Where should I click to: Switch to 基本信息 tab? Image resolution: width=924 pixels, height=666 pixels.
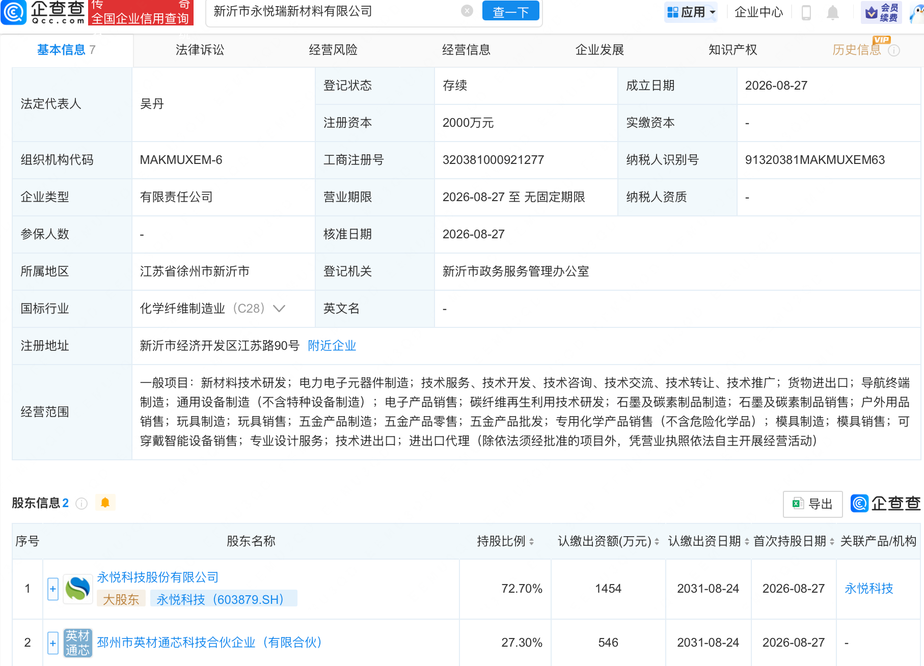point(66,50)
